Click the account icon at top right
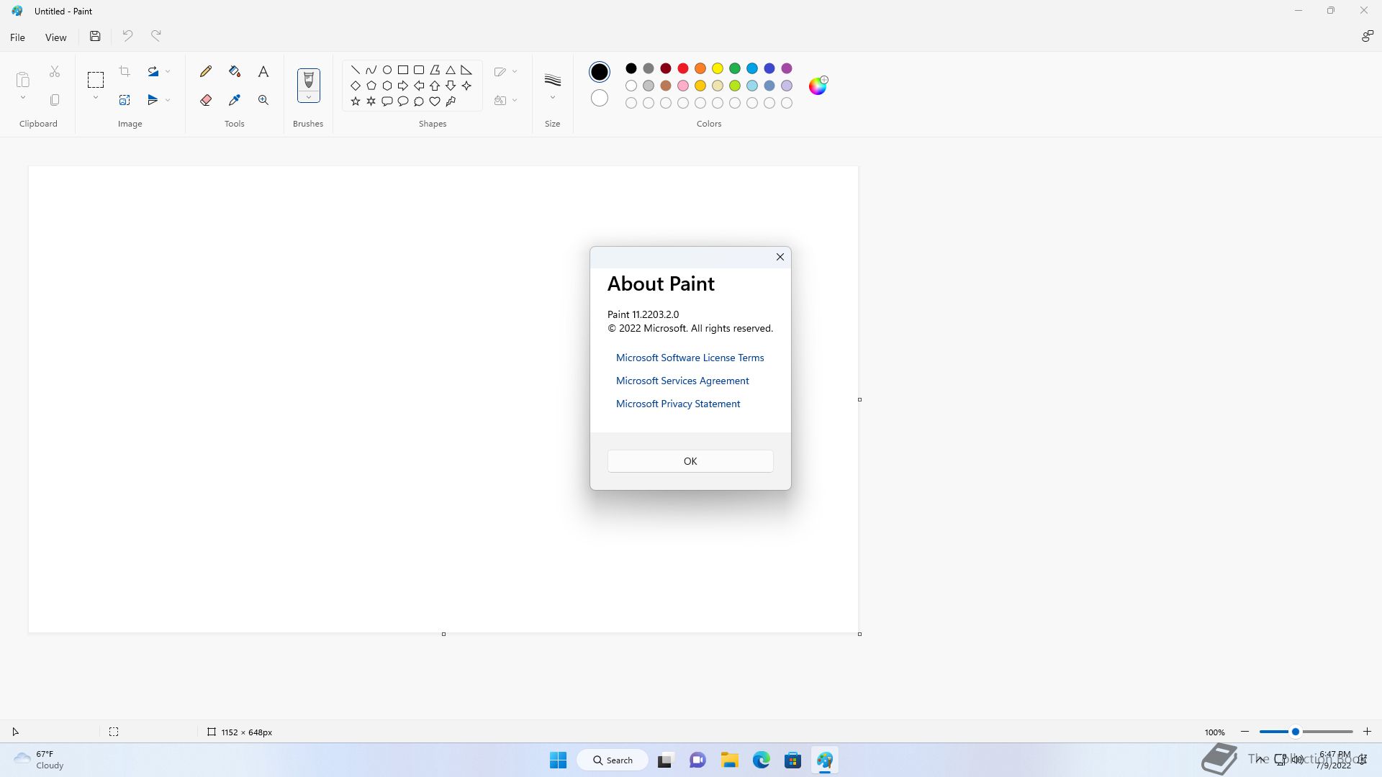Screen dimensions: 1382x777 (x=1367, y=36)
